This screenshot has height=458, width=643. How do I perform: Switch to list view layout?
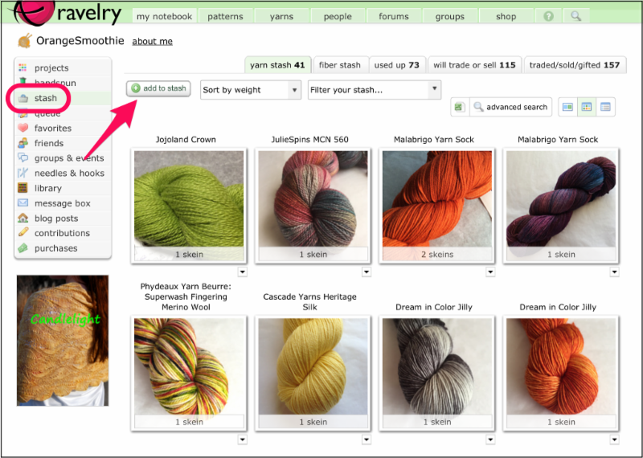click(605, 107)
